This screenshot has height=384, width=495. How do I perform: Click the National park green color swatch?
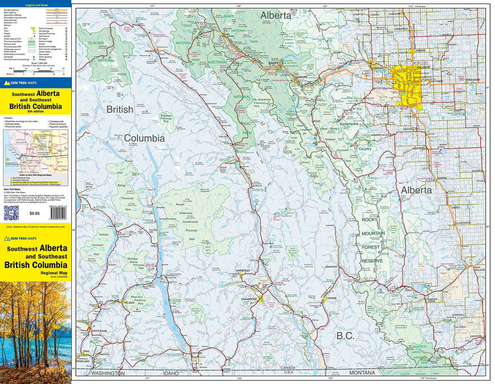tap(32, 44)
